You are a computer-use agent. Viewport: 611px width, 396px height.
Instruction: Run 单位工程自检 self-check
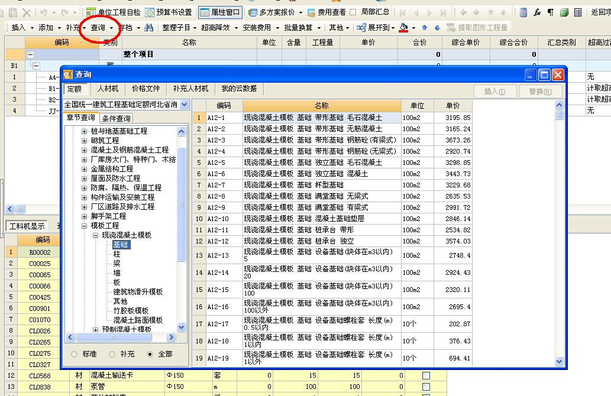[113, 12]
